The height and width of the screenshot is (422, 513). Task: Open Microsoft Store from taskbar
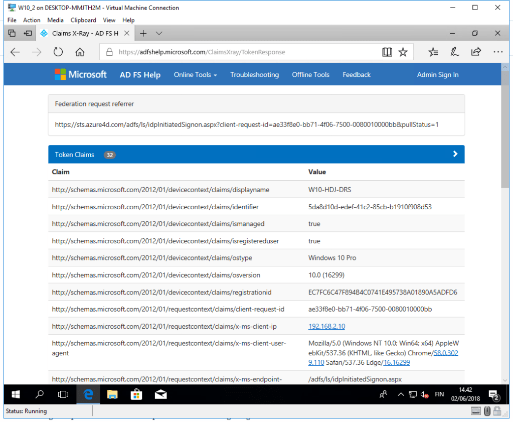pyautogui.click(x=136, y=394)
